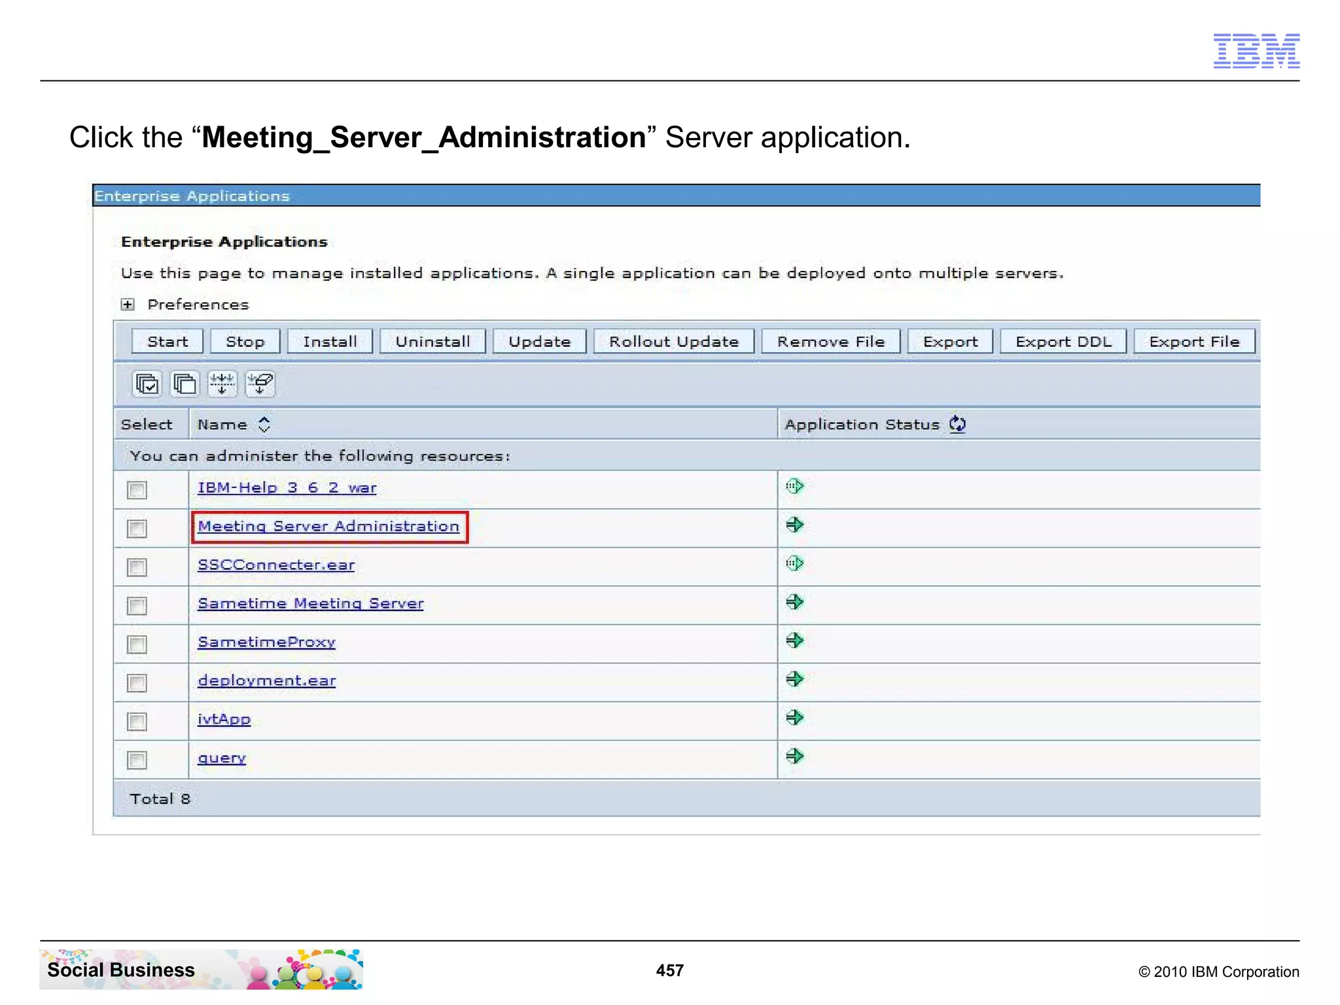Click status arrow for query
This screenshot has height=1005, width=1340.
pos(794,756)
